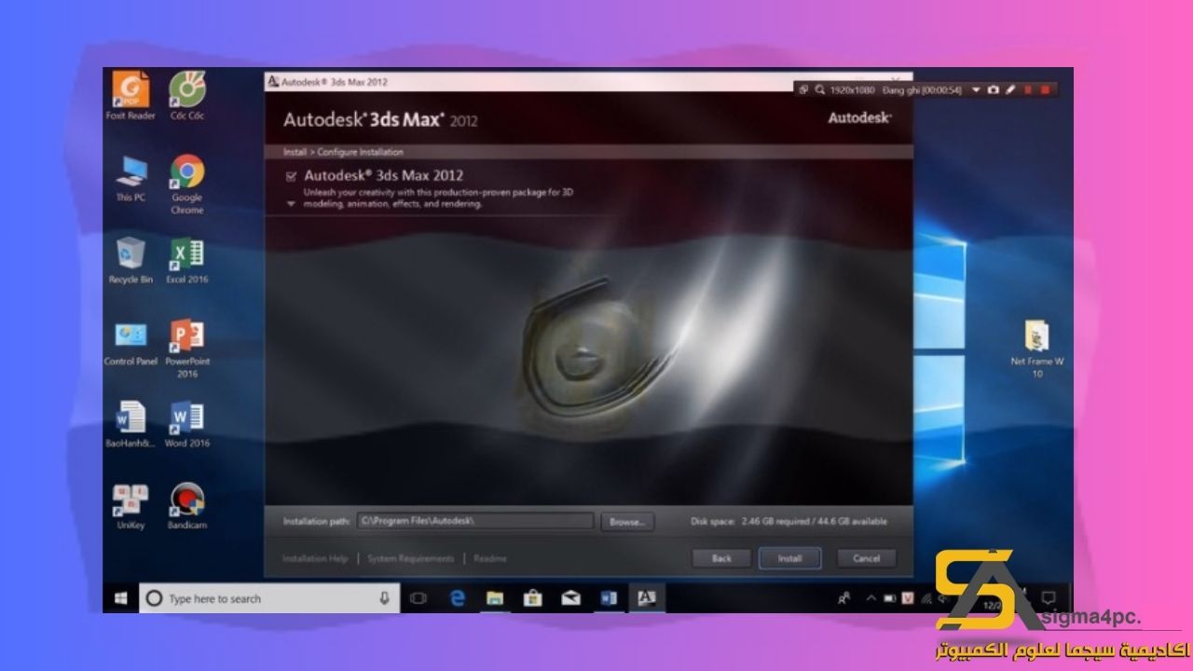The image size is (1193, 671).
Task: Open the UniKey desktop shortcut
Action: [x=130, y=506]
